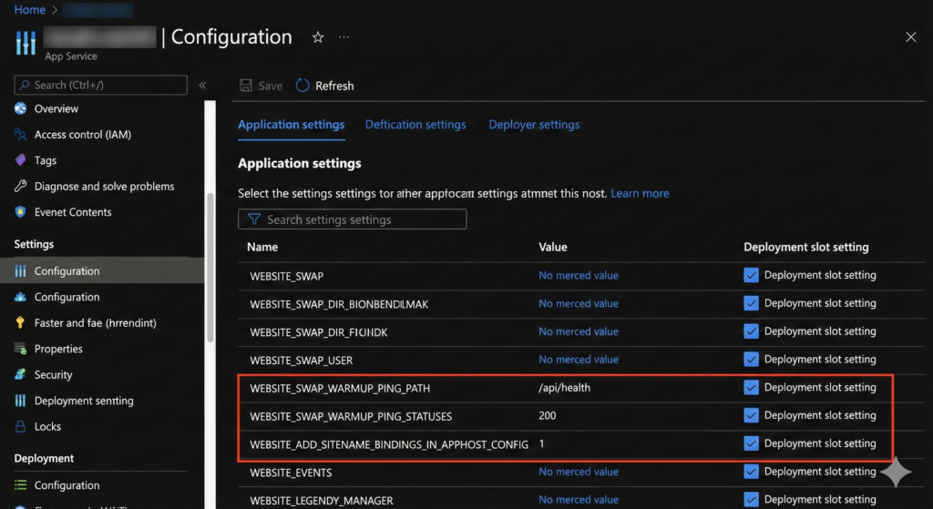Click the favorite star icon beside Configuration title
This screenshot has width=933, height=509.
[x=318, y=37]
